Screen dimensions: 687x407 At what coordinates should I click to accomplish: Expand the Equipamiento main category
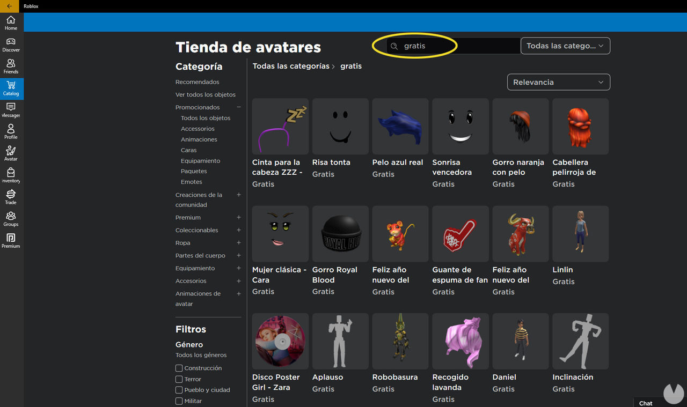click(x=239, y=268)
